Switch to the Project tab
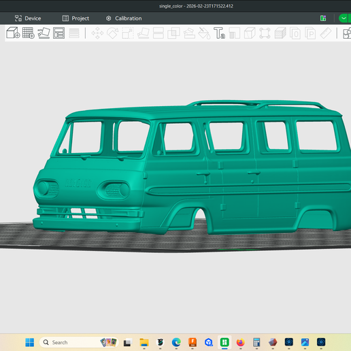Viewport: 351px width, 351px height. [x=76, y=18]
